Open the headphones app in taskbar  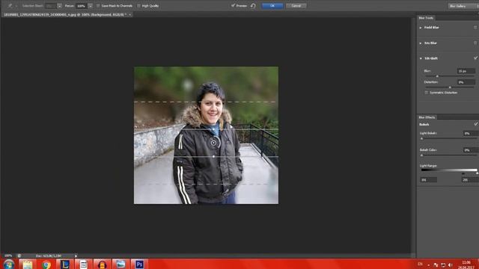tap(102, 264)
